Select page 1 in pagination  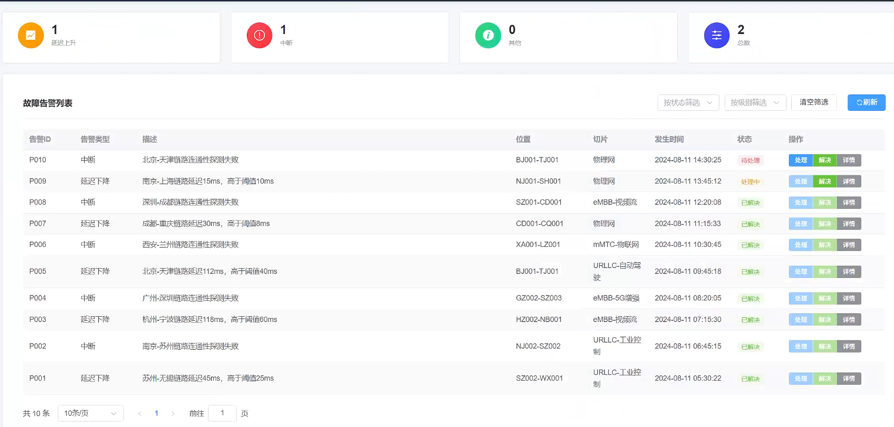pyautogui.click(x=156, y=414)
